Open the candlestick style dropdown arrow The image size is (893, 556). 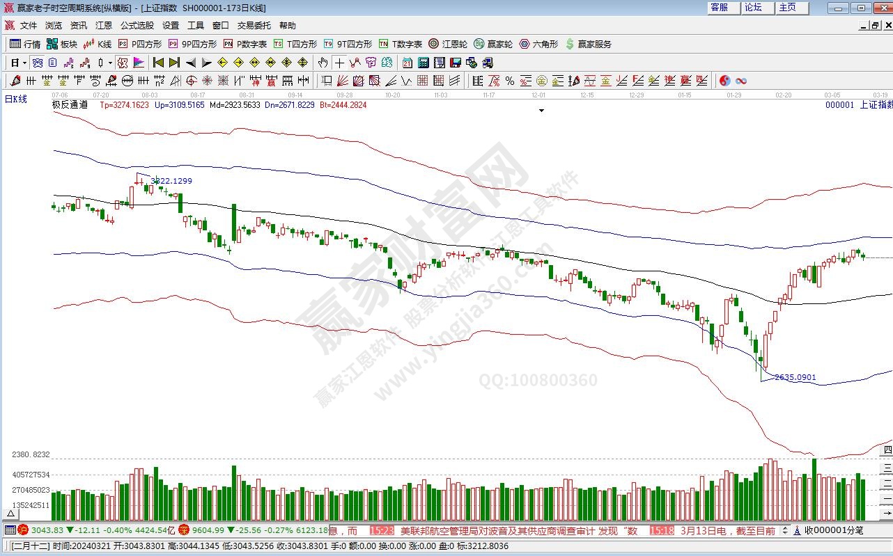[x=110, y=63]
